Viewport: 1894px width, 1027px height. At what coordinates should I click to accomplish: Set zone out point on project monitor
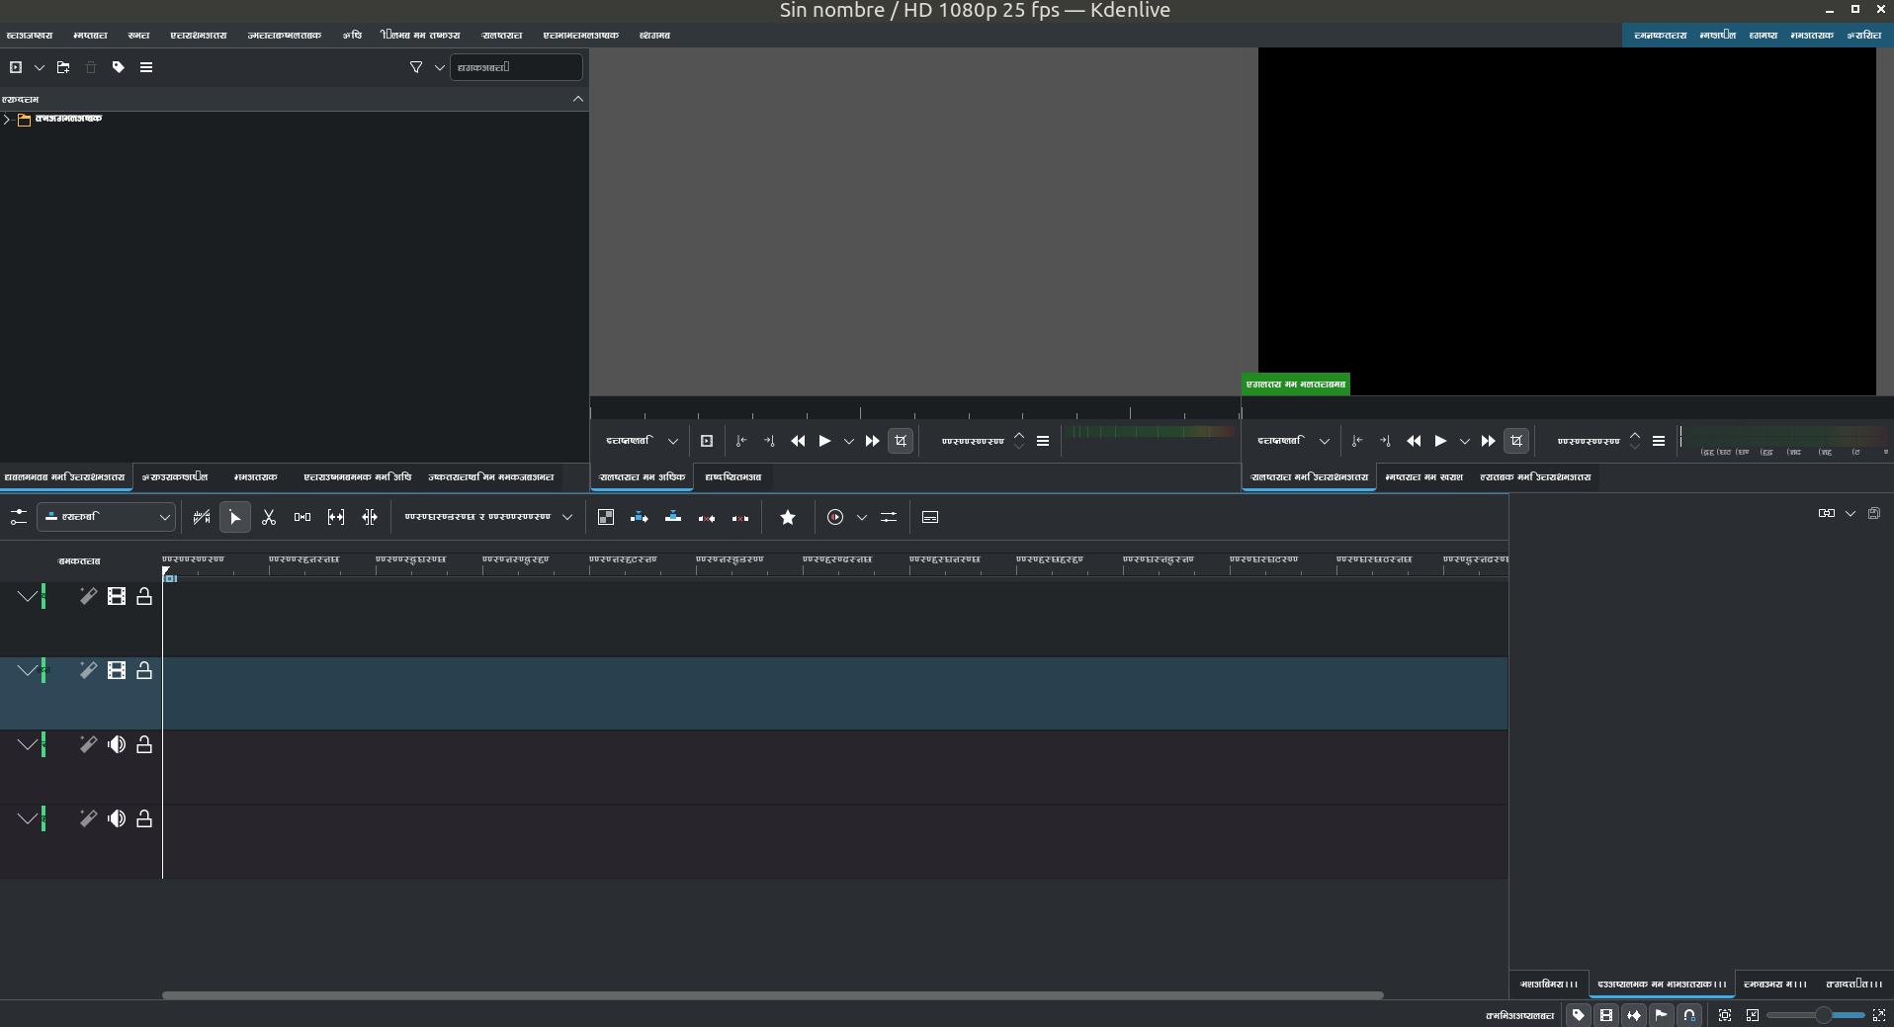pos(1385,441)
